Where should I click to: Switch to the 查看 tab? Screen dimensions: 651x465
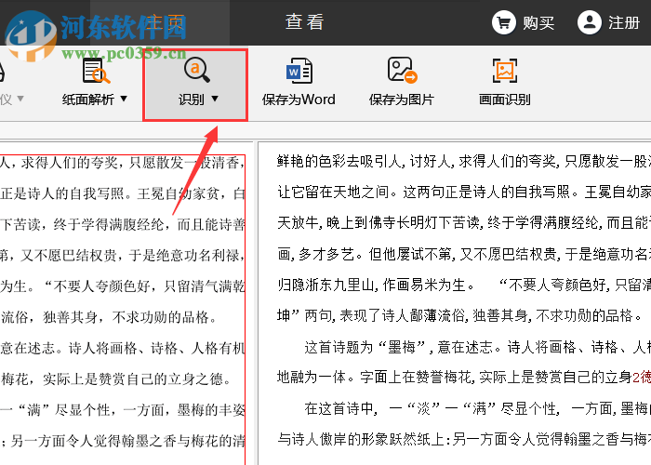(x=305, y=22)
